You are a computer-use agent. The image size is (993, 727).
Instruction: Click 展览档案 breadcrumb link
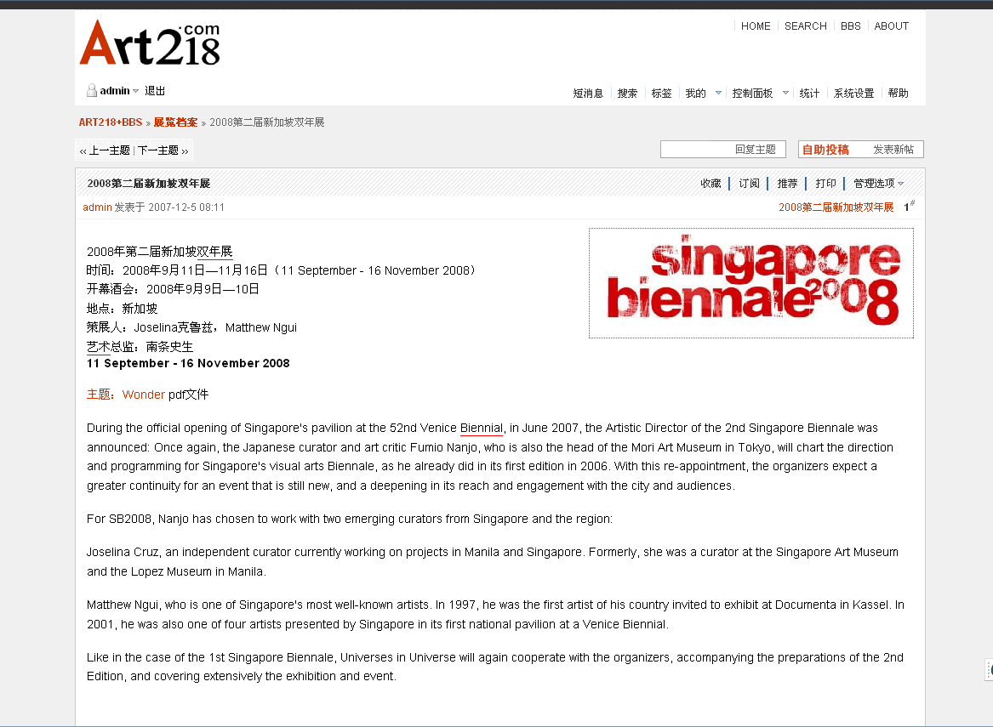(x=175, y=122)
